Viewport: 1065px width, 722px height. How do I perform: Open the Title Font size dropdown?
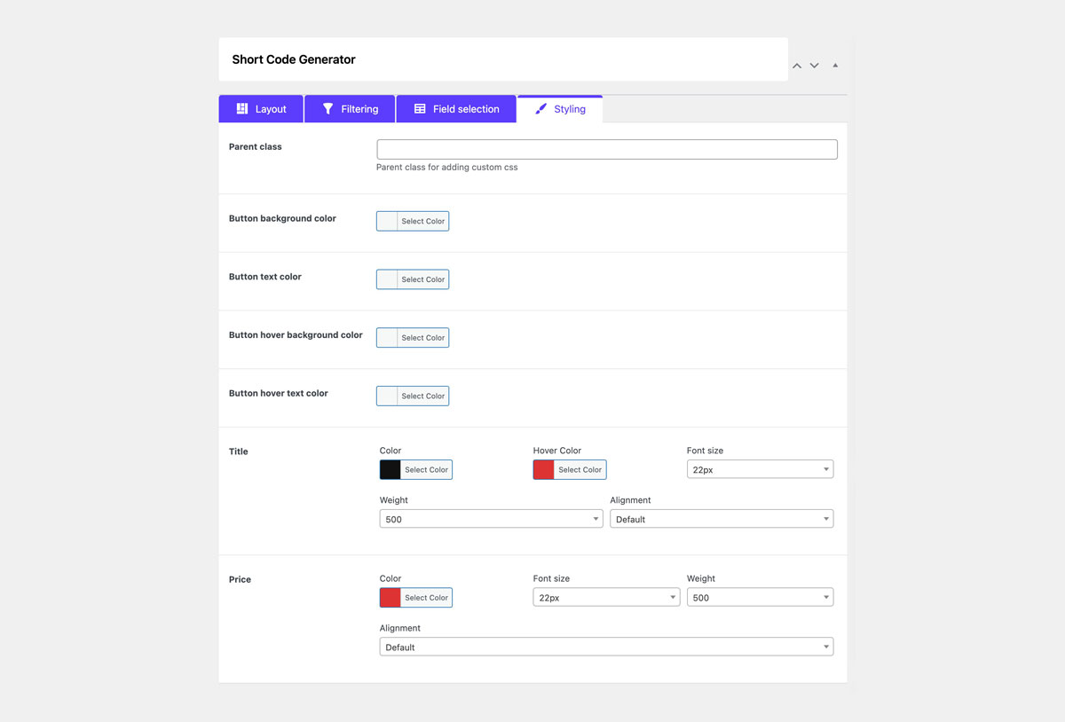coord(760,469)
